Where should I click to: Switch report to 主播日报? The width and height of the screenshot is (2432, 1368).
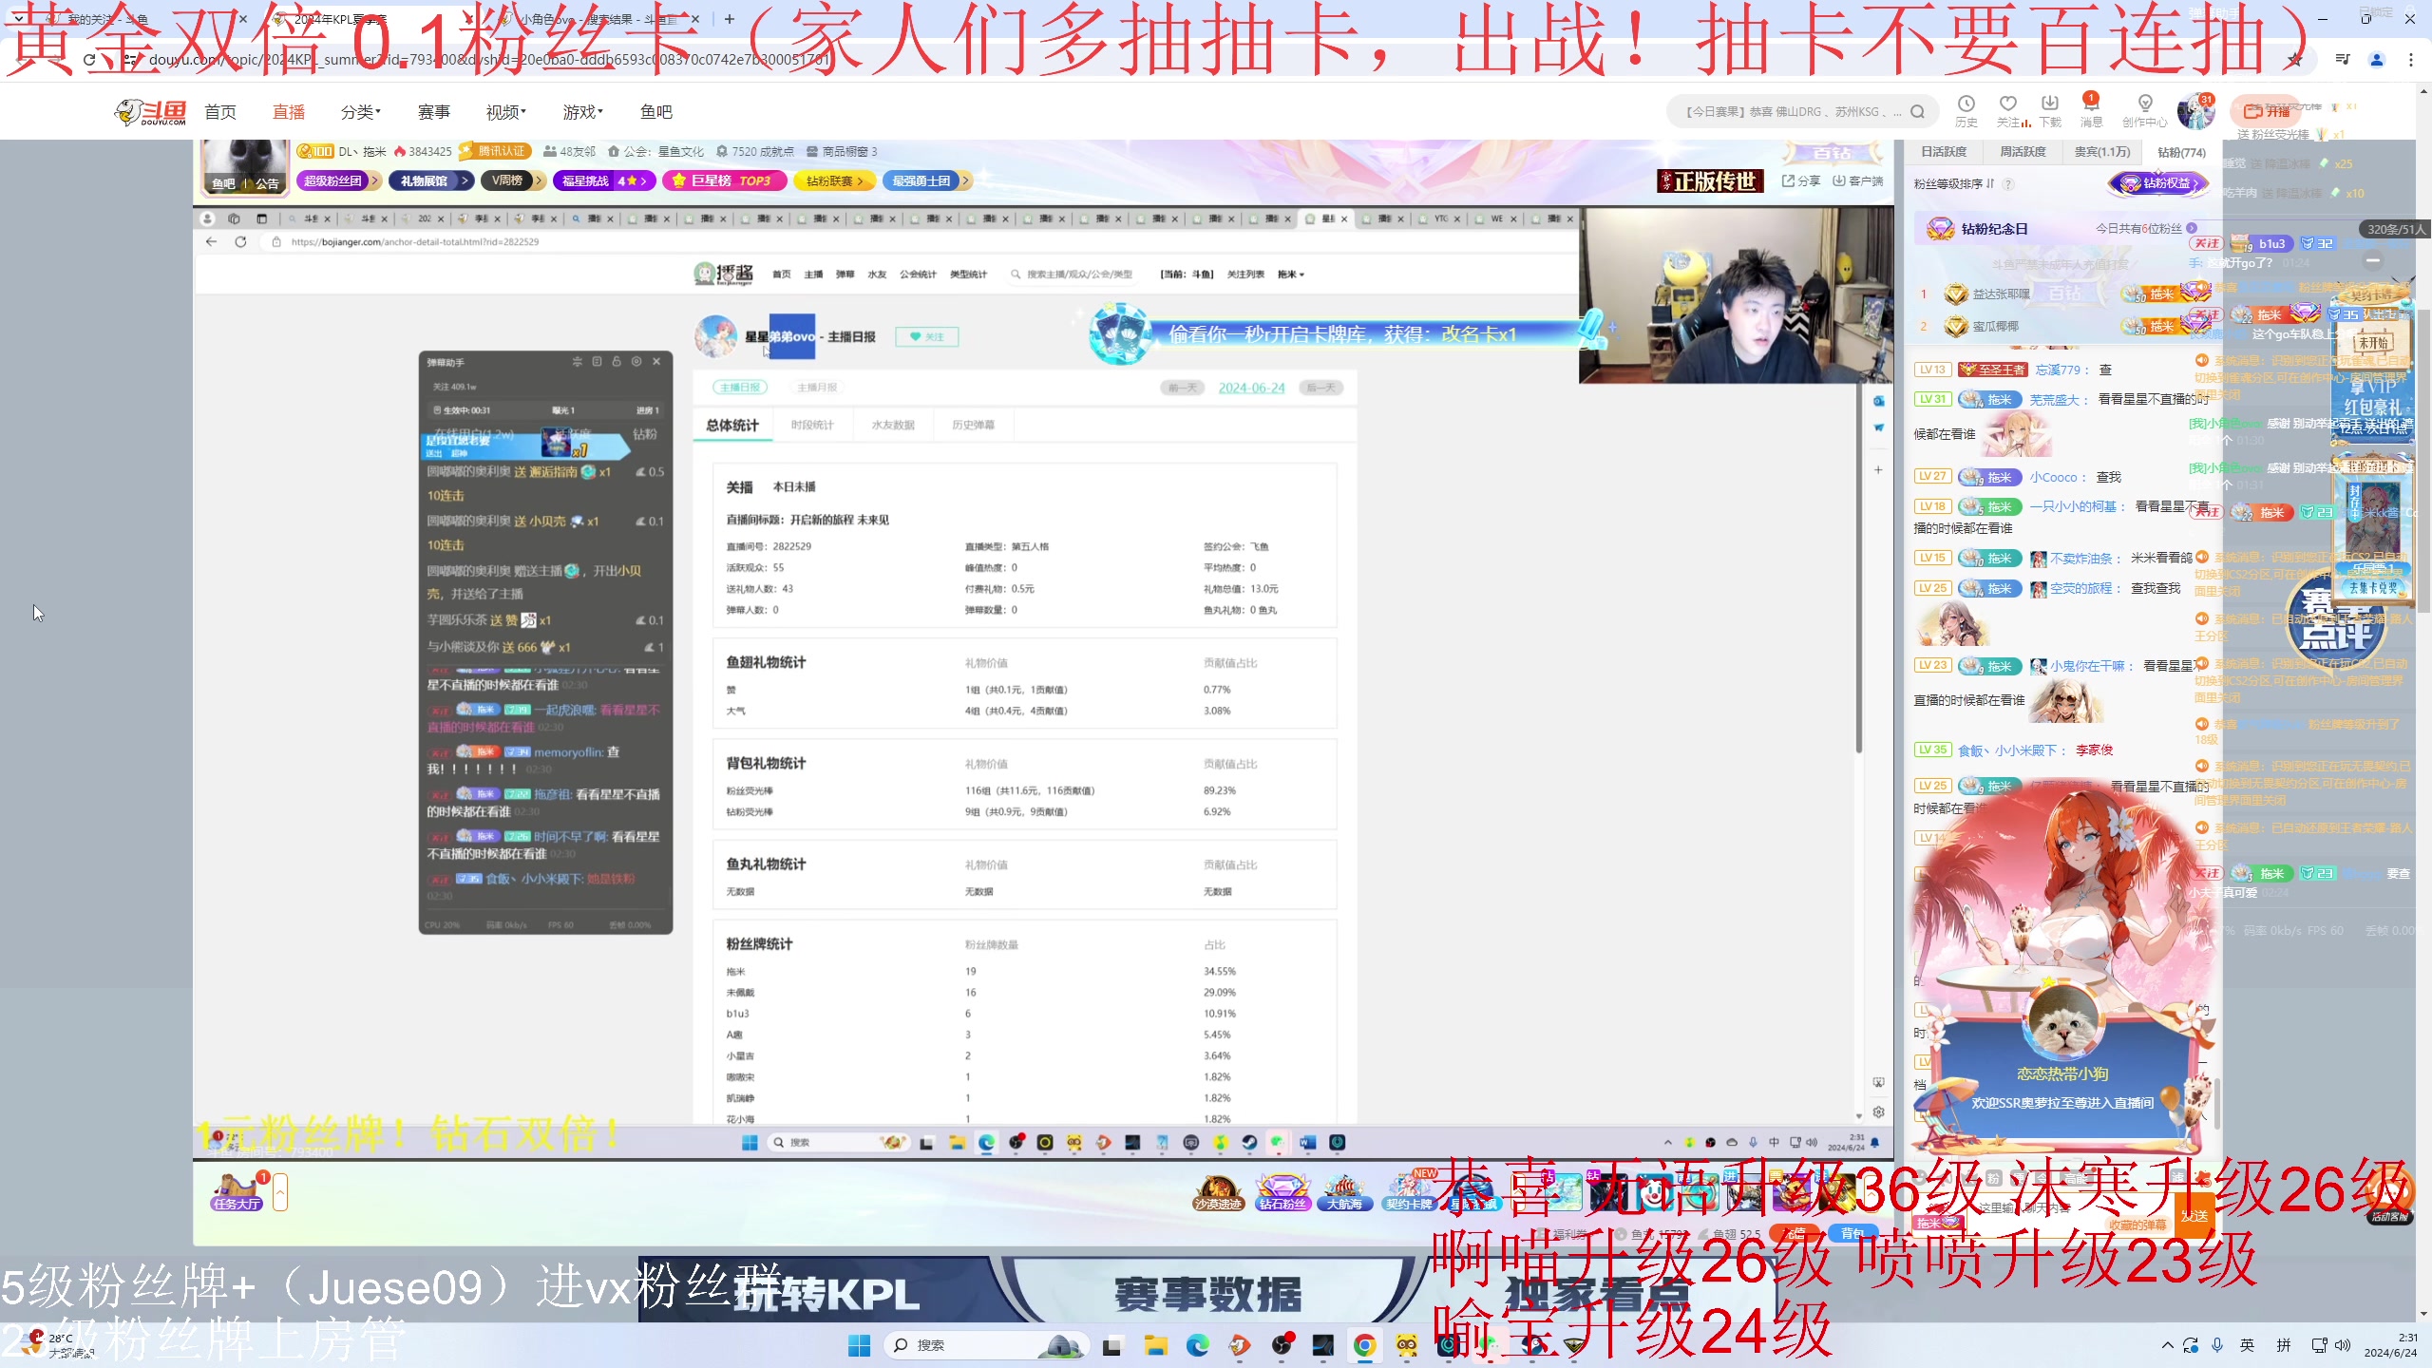click(x=739, y=388)
